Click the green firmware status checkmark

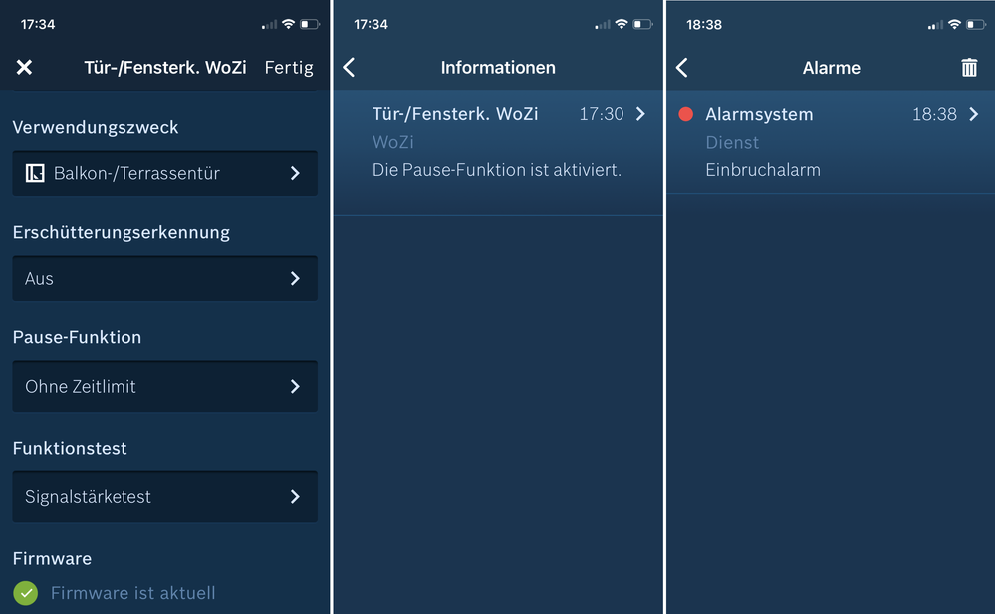point(26,593)
